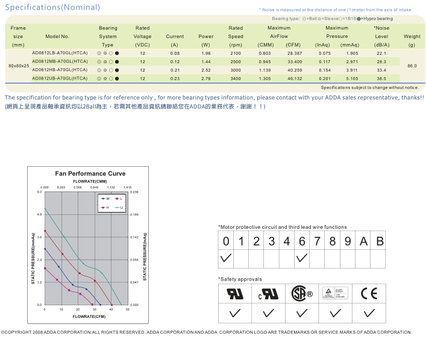The width and height of the screenshot is (426, 339).
Task: Click the 'Model No.' column header
Action: coord(57,36)
